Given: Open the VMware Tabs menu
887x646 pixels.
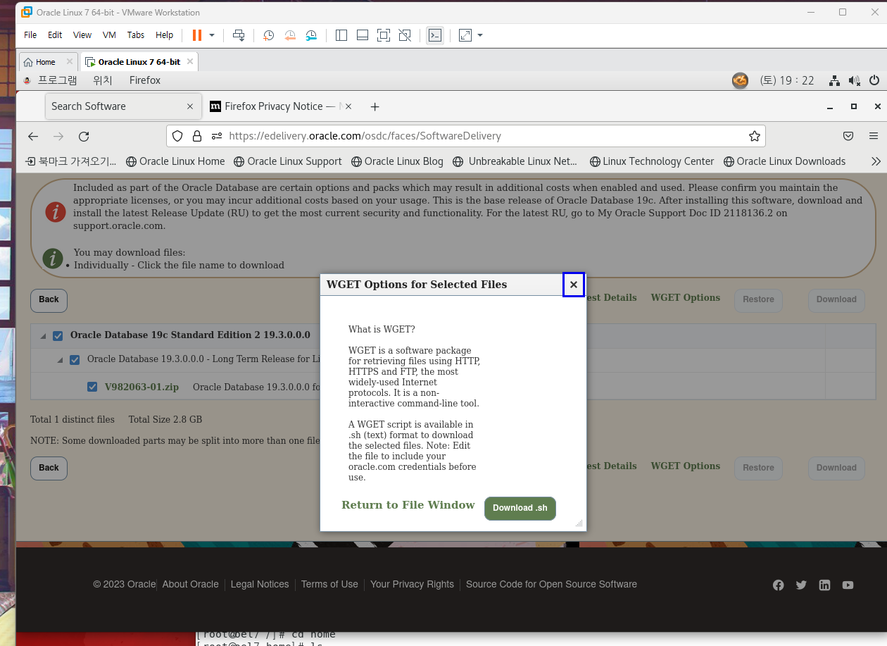Looking at the screenshot, I should (136, 35).
